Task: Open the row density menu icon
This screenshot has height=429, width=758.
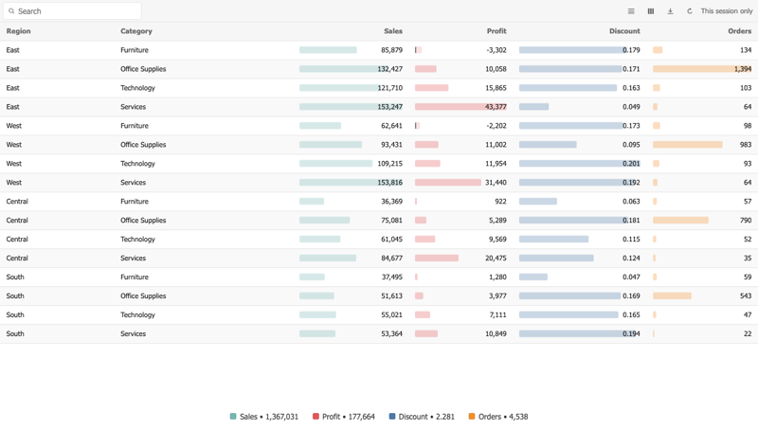Action: (631, 11)
